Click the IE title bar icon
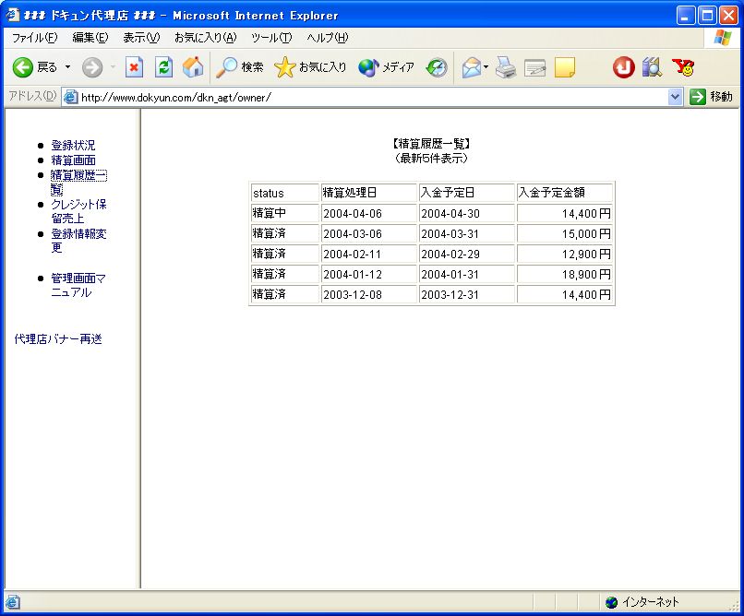Image resolution: width=744 pixels, height=616 pixels. (12, 15)
